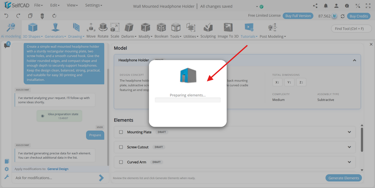Image resolution: width=375 pixels, height=188 pixels.
Task: Open the wrench icon in sidebar
Action: [x=7, y=177]
